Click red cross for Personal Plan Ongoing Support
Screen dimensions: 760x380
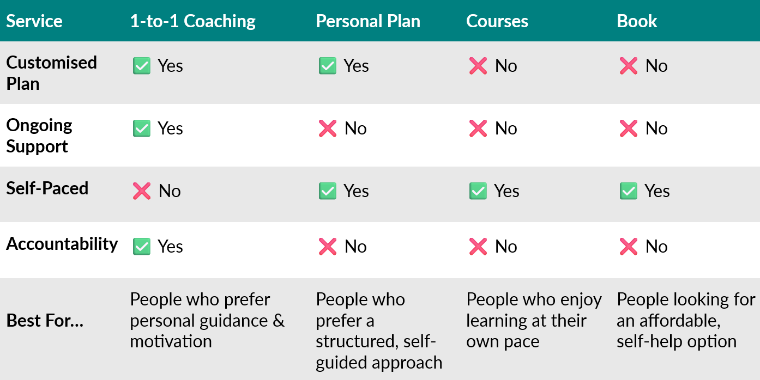click(328, 129)
